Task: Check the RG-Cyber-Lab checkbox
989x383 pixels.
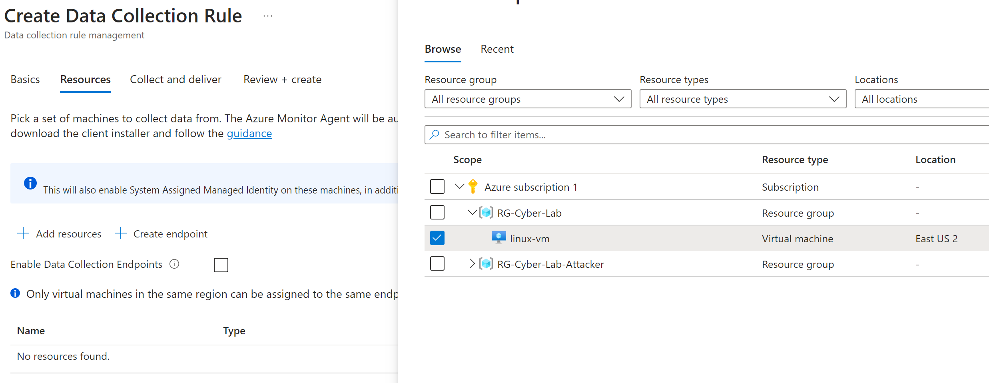Action: pyautogui.click(x=437, y=212)
